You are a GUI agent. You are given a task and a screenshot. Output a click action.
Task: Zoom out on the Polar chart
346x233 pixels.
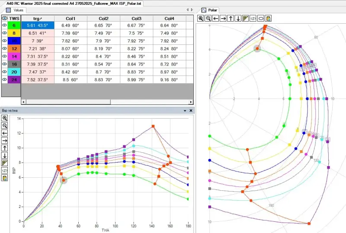208,19
